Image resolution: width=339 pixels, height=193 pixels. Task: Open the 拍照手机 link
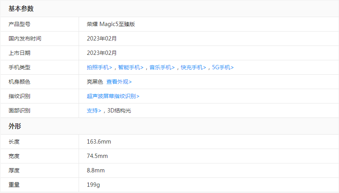click(100, 67)
